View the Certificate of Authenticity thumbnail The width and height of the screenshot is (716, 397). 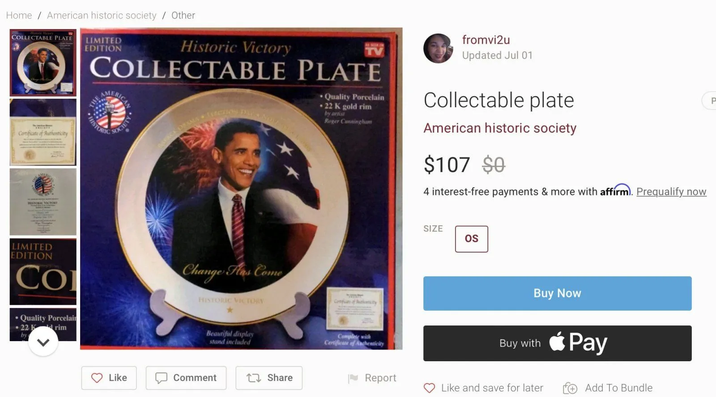point(43,132)
